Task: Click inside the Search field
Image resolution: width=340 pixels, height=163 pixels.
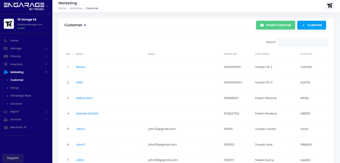Action: coord(303,42)
